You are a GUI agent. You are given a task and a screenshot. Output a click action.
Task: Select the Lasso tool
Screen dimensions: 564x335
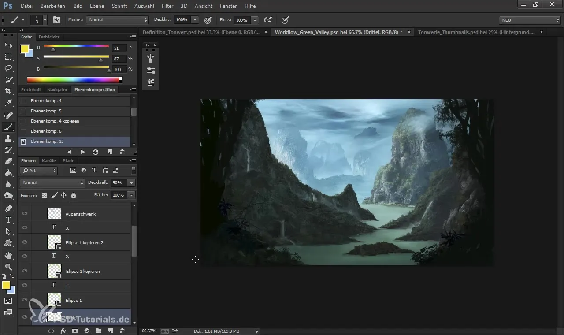pyautogui.click(x=8, y=68)
